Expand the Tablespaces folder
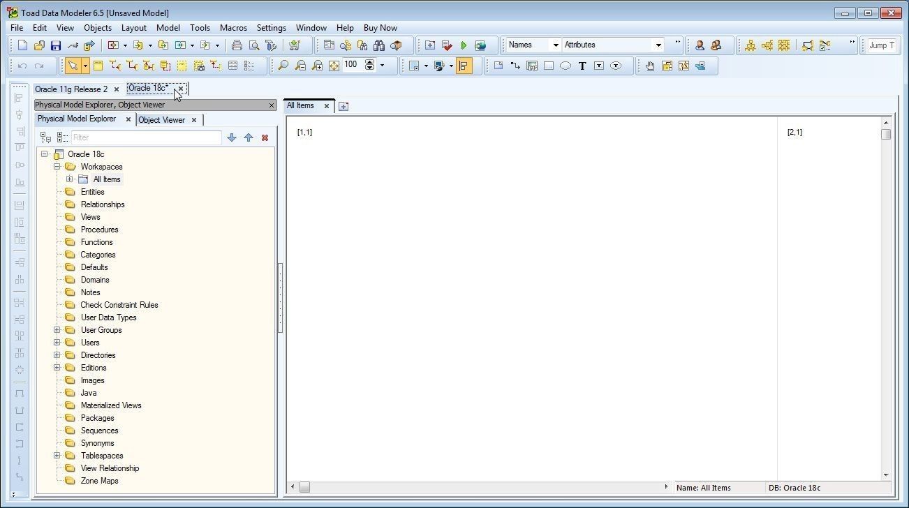The image size is (909, 508). (57, 456)
